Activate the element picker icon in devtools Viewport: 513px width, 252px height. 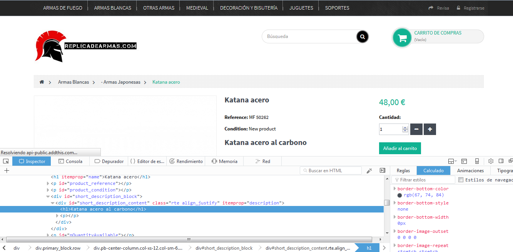pyautogui.click(x=6, y=161)
